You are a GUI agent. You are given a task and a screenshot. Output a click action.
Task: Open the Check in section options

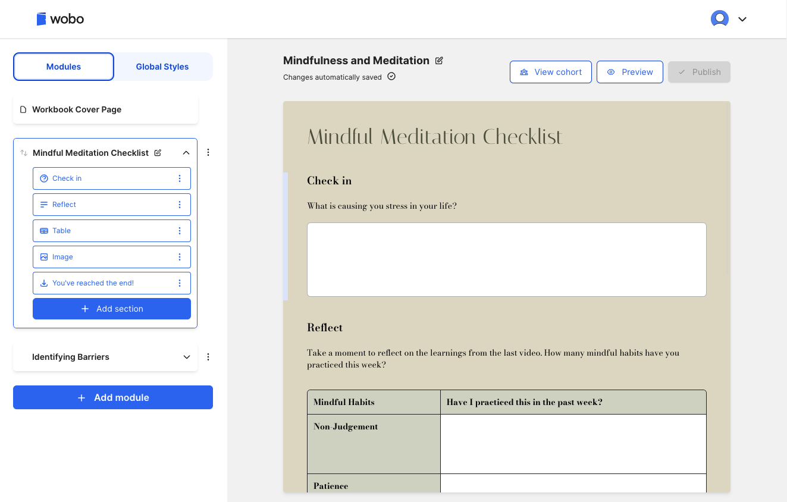coord(180,178)
